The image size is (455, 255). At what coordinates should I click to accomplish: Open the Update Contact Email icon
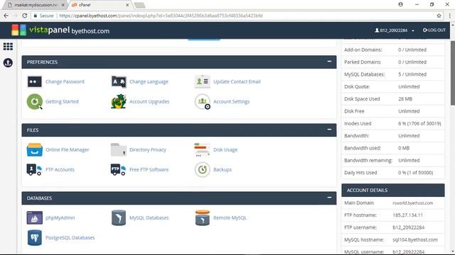coord(202,82)
